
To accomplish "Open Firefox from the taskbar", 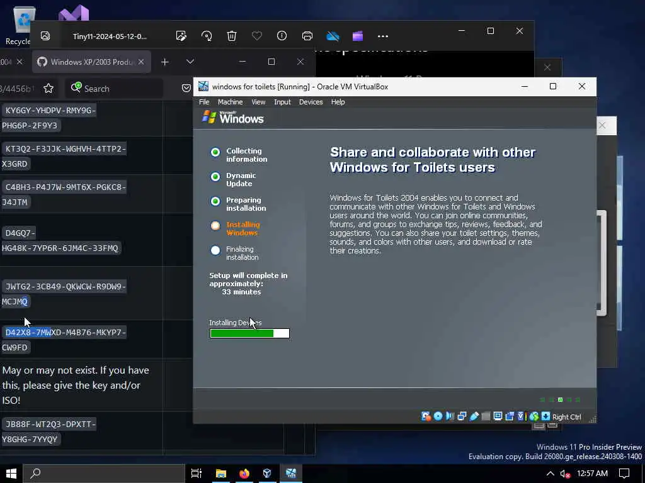I will click(x=244, y=474).
